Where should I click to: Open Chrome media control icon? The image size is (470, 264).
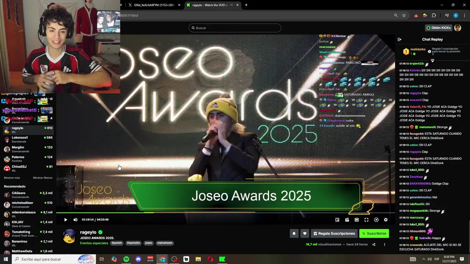pos(447,15)
